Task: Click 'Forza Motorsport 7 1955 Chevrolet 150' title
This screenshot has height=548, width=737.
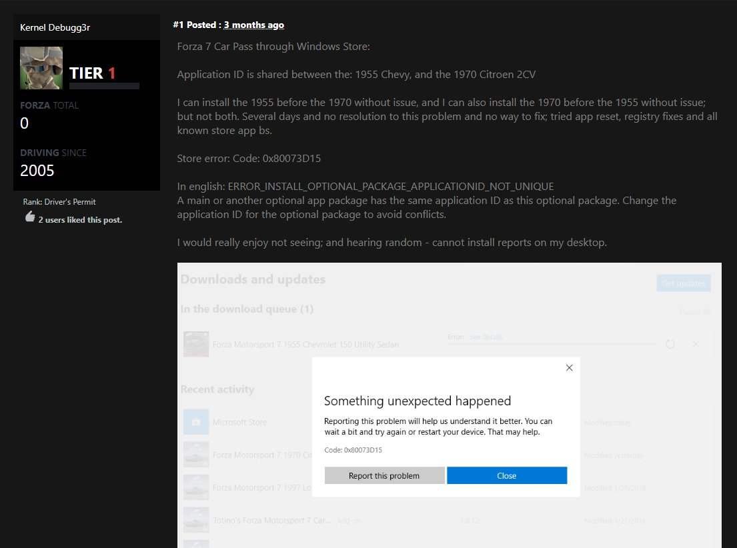Action: [x=305, y=345]
